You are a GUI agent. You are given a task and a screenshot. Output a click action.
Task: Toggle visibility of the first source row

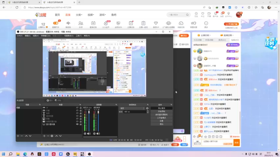tap(77, 108)
